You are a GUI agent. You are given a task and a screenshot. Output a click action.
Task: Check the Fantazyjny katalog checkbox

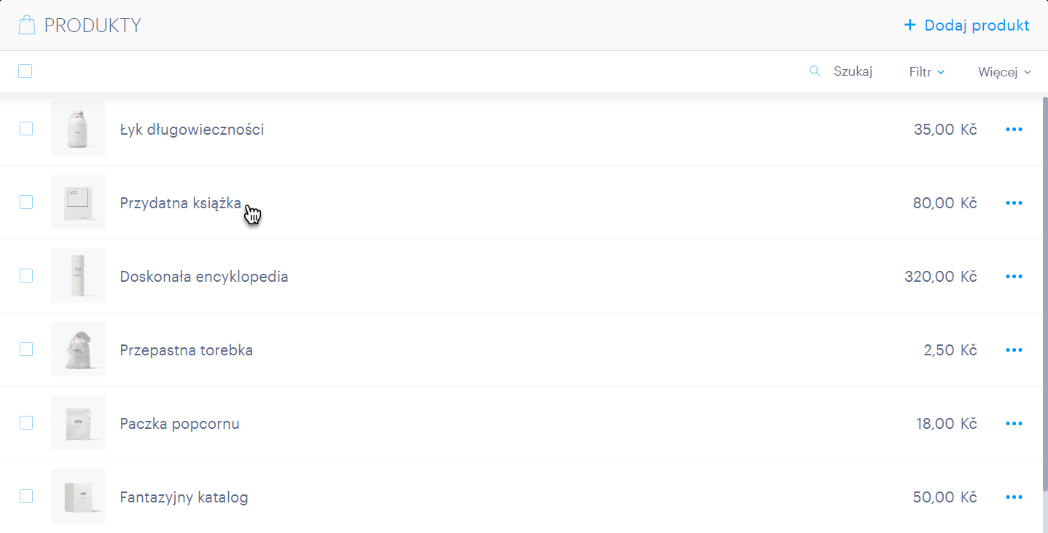[26, 497]
